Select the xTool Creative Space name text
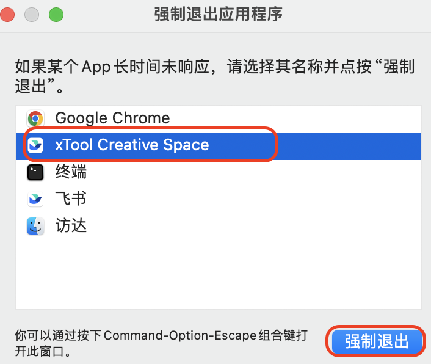 (x=132, y=145)
